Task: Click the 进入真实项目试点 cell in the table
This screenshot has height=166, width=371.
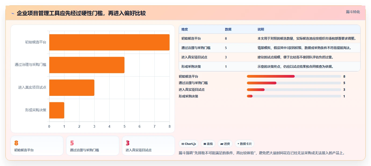Action: 201,57
